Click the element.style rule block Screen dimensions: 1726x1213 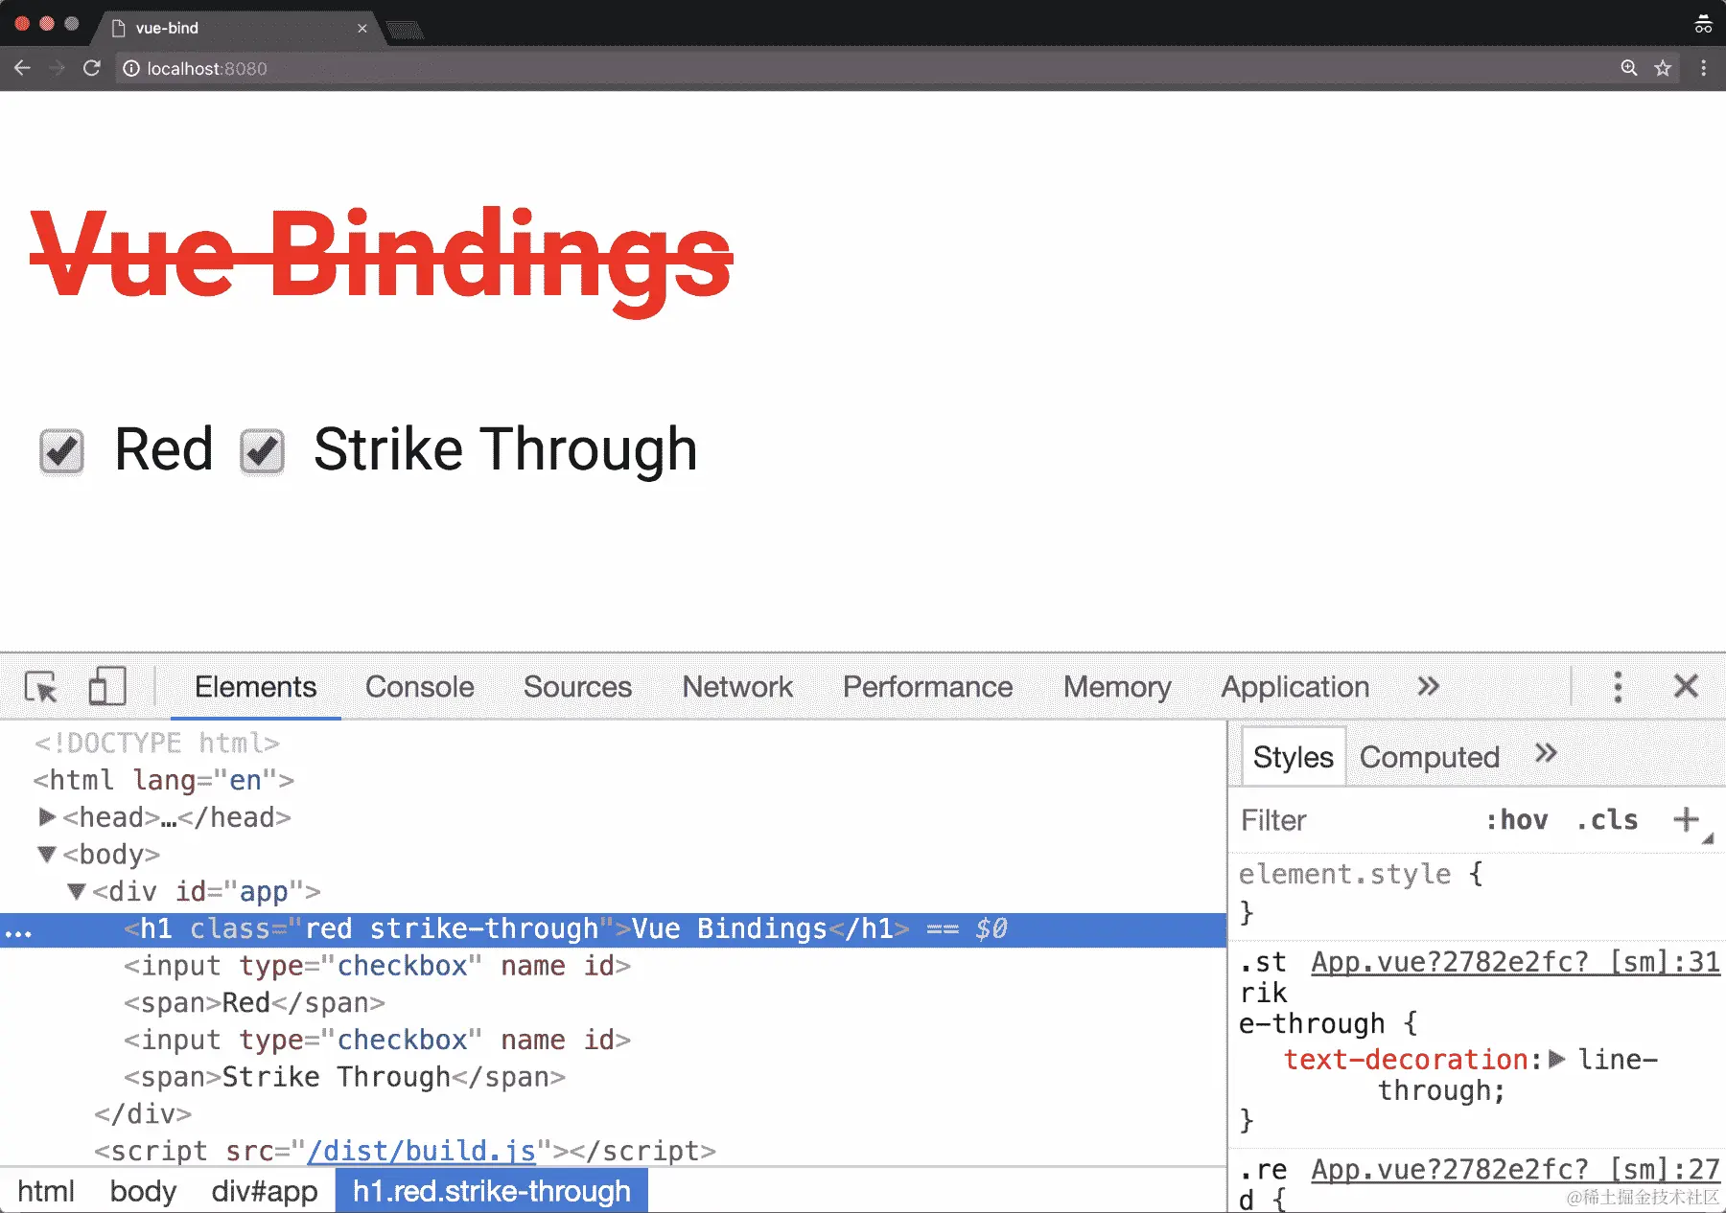click(1477, 893)
